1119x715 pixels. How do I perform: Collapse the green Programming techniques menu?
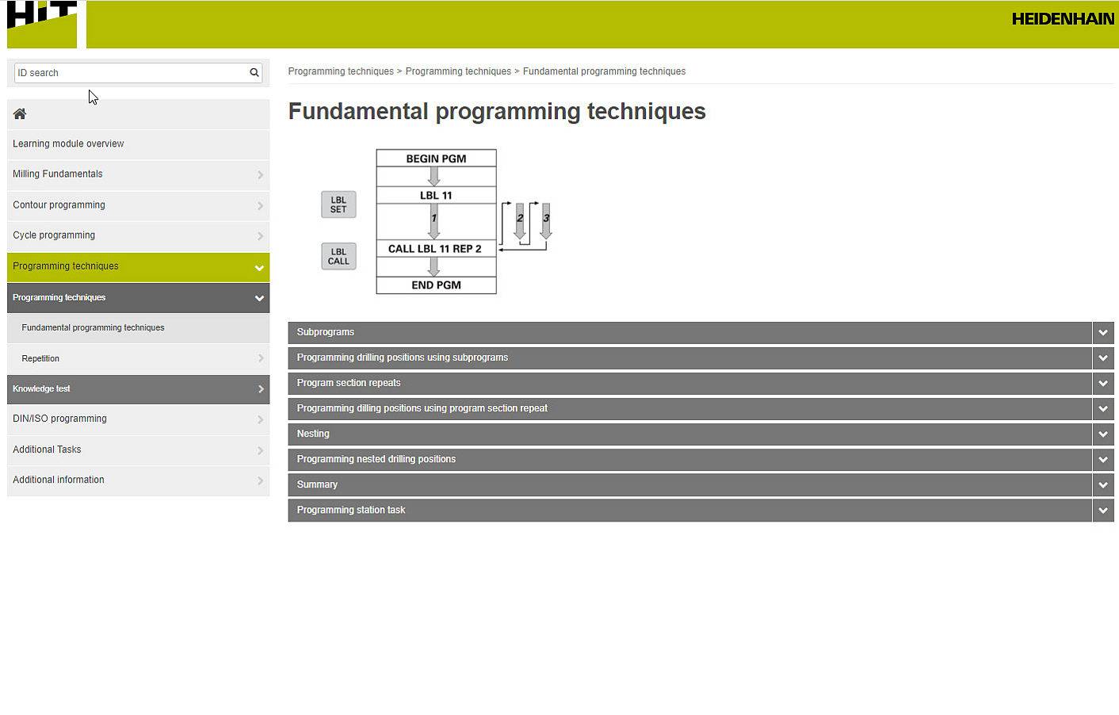point(259,268)
